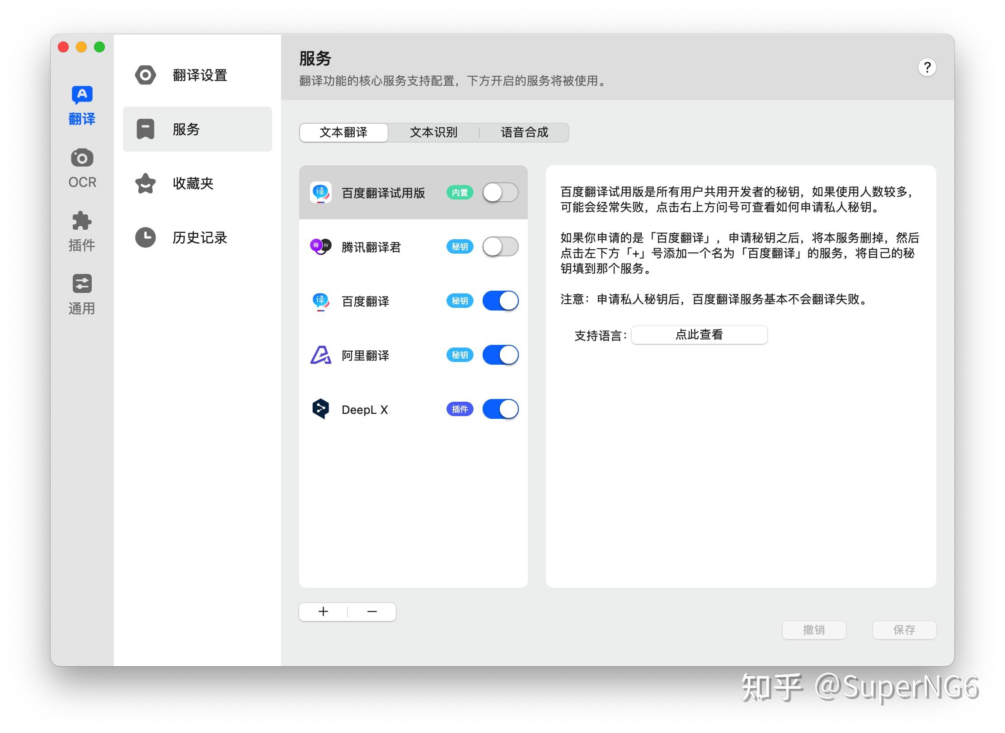Disable the 阿里翻译 switch
This screenshot has height=733, width=1005.
point(501,355)
